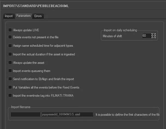Screen dimensions: 166x129
Task: Toggle Assign same scheduled time for adjacent types
Action: point(10,46)
